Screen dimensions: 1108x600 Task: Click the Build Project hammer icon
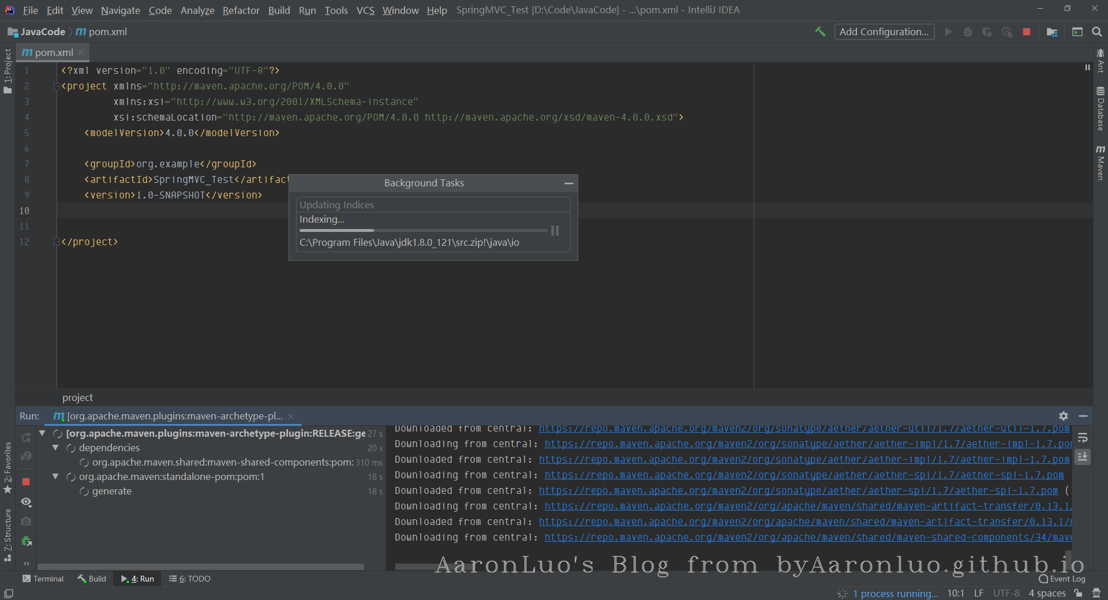point(820,32)
